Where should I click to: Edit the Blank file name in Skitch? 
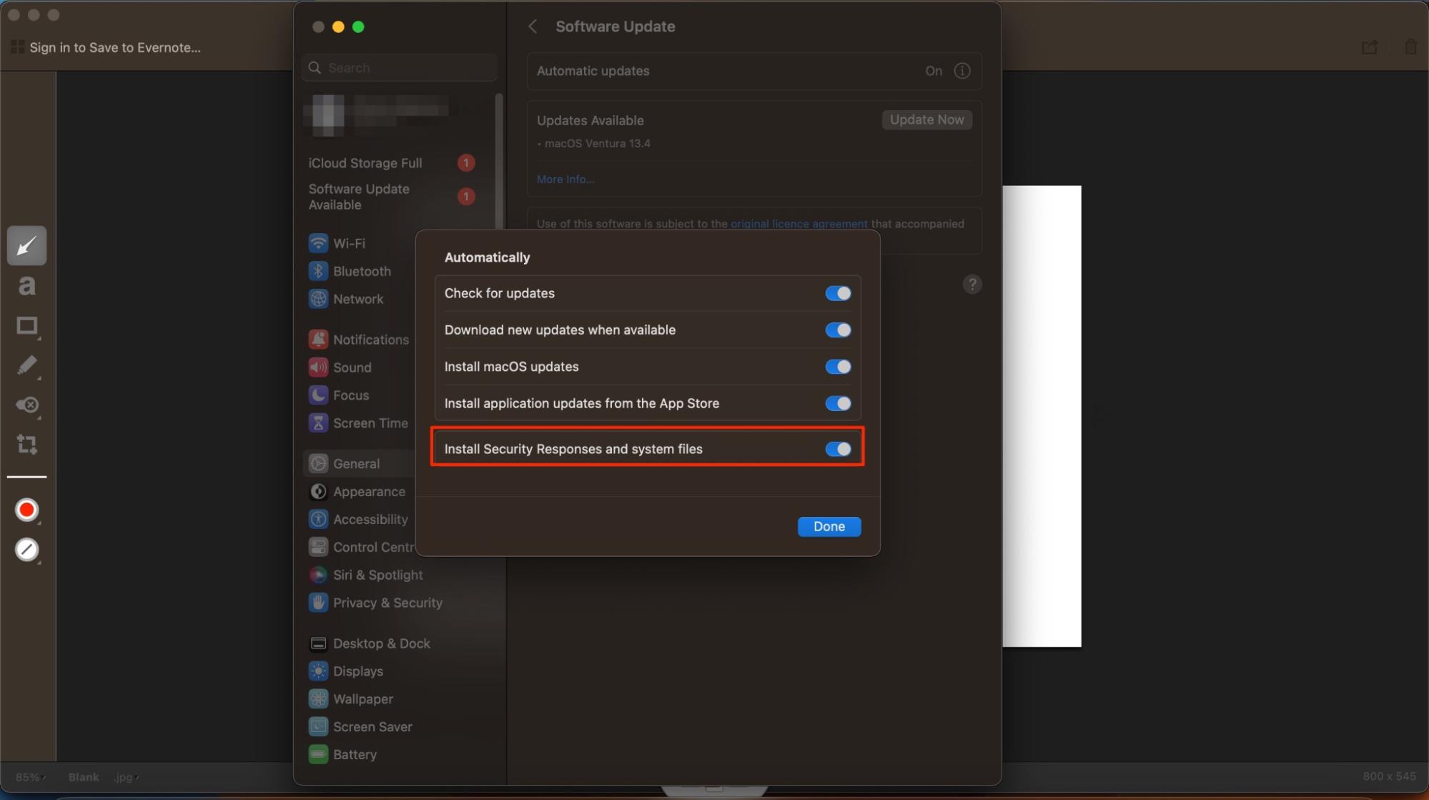point(84,777)
